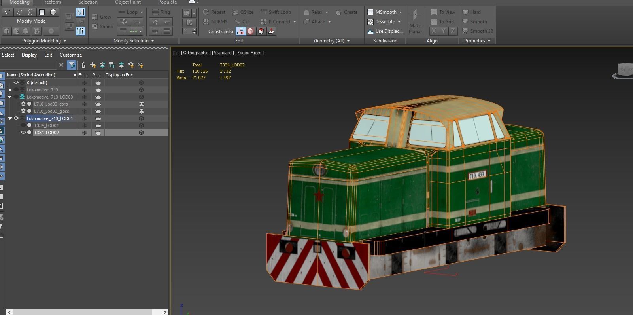Open P Connect dropdown arrow
Screen dimensions: 633x315
[295, 22]
